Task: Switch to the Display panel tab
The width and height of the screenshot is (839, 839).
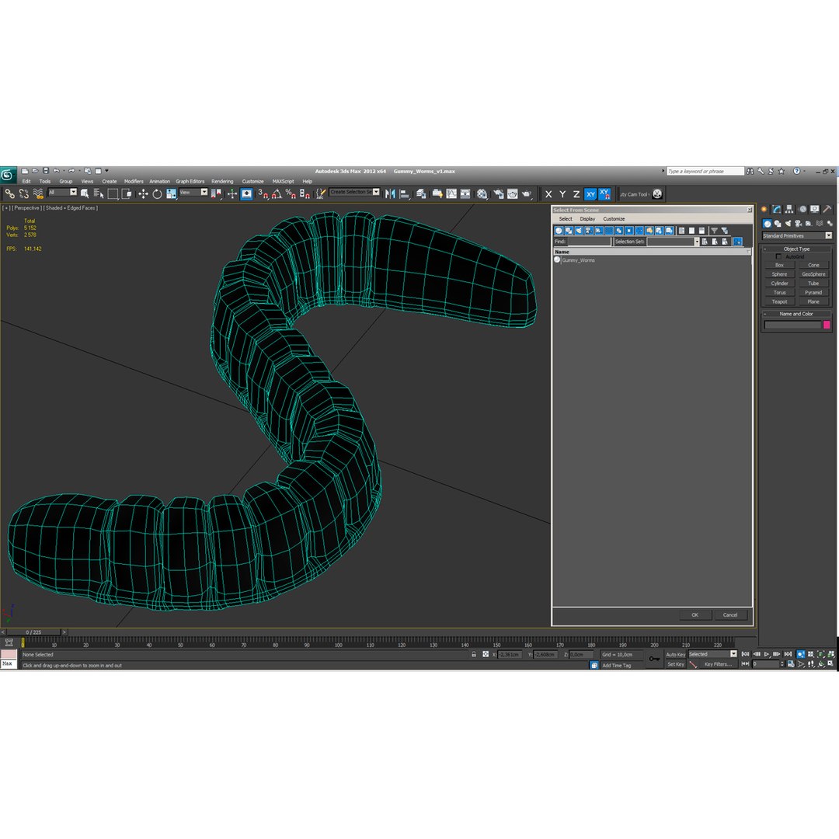Action: [x=814, y=209]
